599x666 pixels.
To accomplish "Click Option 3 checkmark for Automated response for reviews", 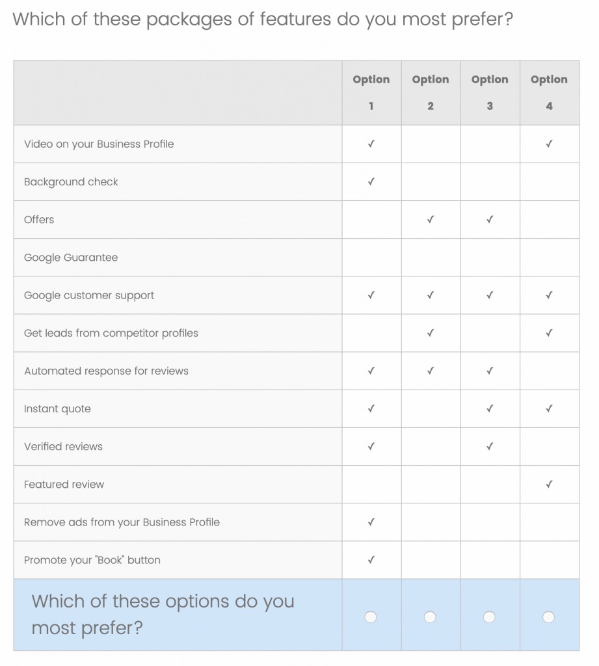I will [490, 371].
